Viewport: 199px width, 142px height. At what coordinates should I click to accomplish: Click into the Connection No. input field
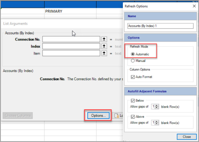(71, 39)
